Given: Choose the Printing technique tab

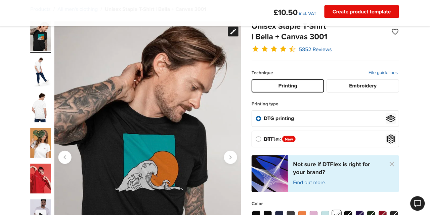Looking at the screenshot, I should [x=288, y=86].
